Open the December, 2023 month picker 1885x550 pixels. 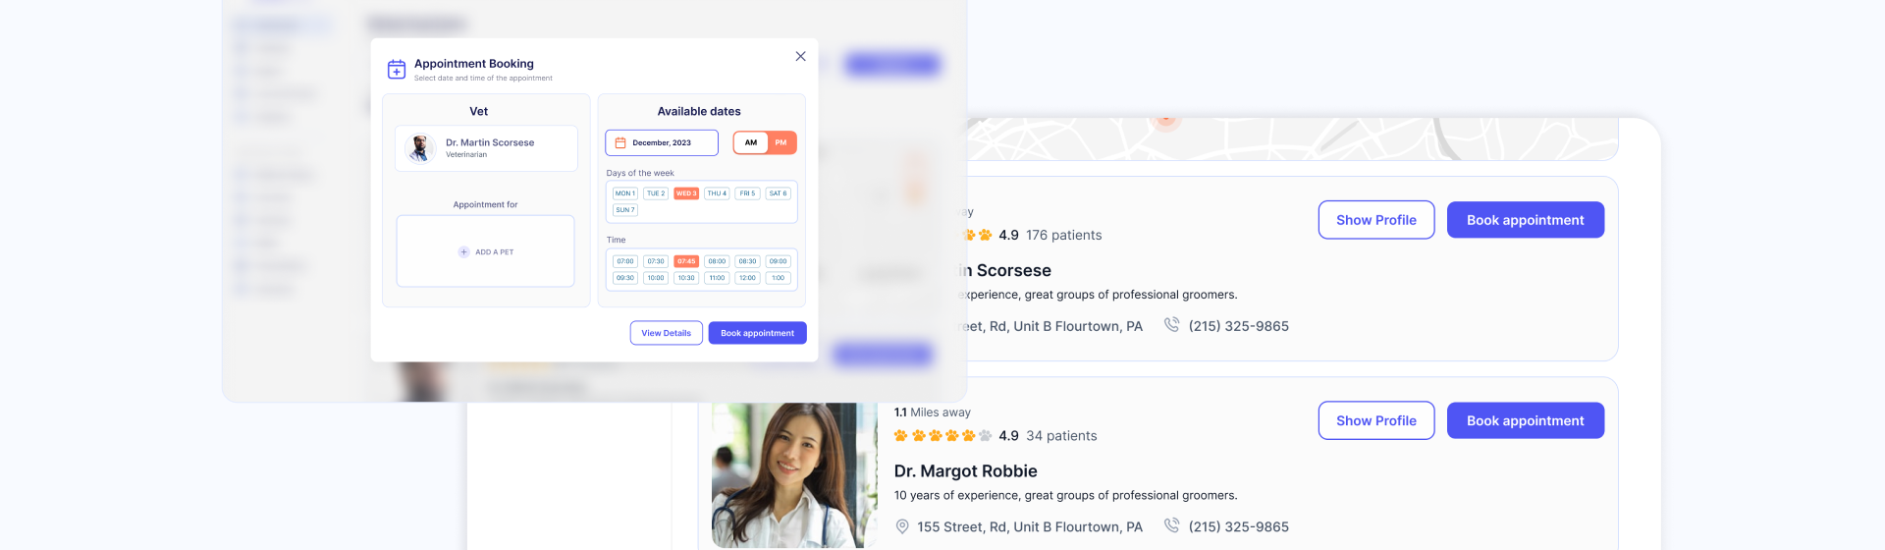(662, 143)
